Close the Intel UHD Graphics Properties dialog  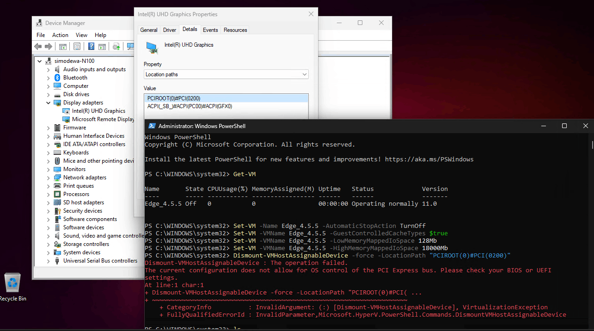[311, 14]
